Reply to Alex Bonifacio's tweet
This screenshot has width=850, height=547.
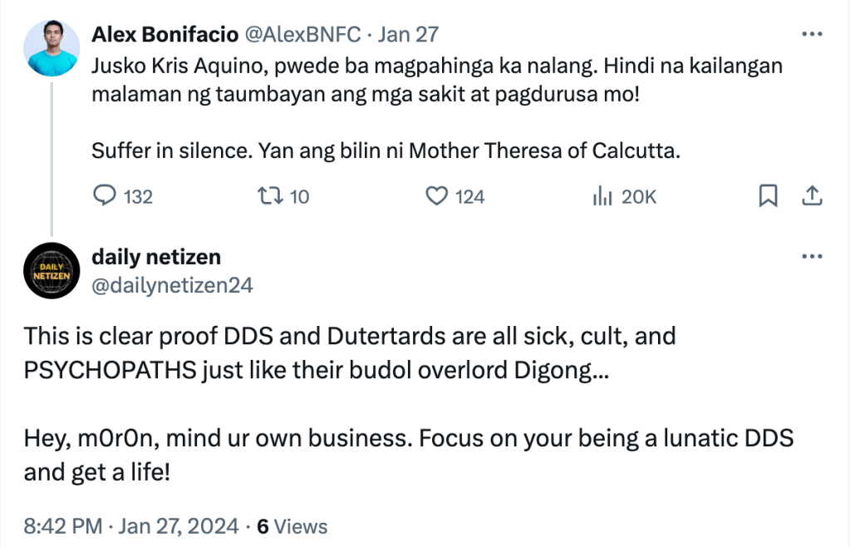[x=104, y=196]
